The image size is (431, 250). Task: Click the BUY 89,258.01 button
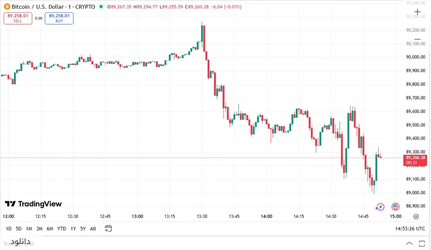coord(59,18)
